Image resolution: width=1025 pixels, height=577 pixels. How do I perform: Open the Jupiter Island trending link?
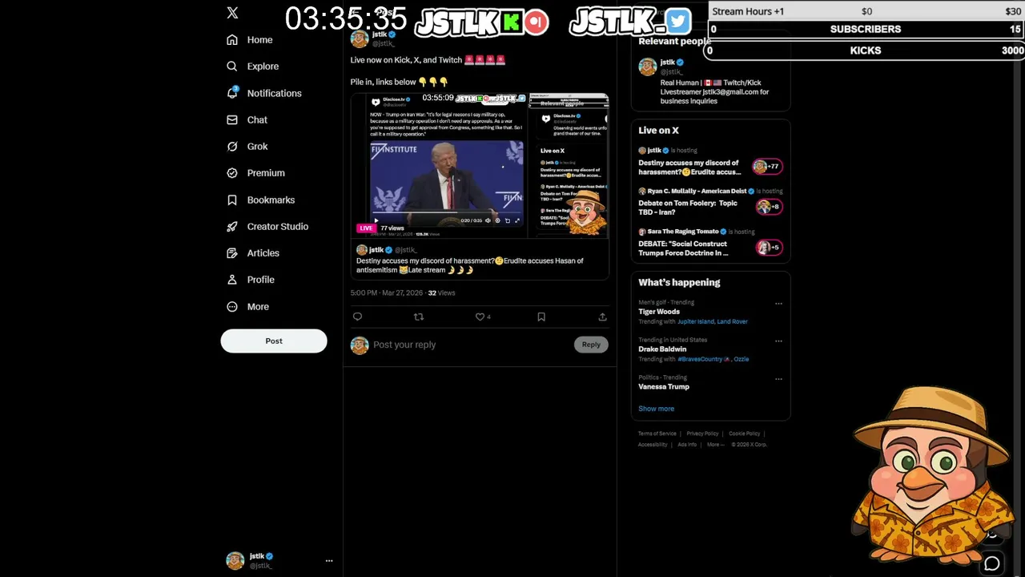coord(696,322)
